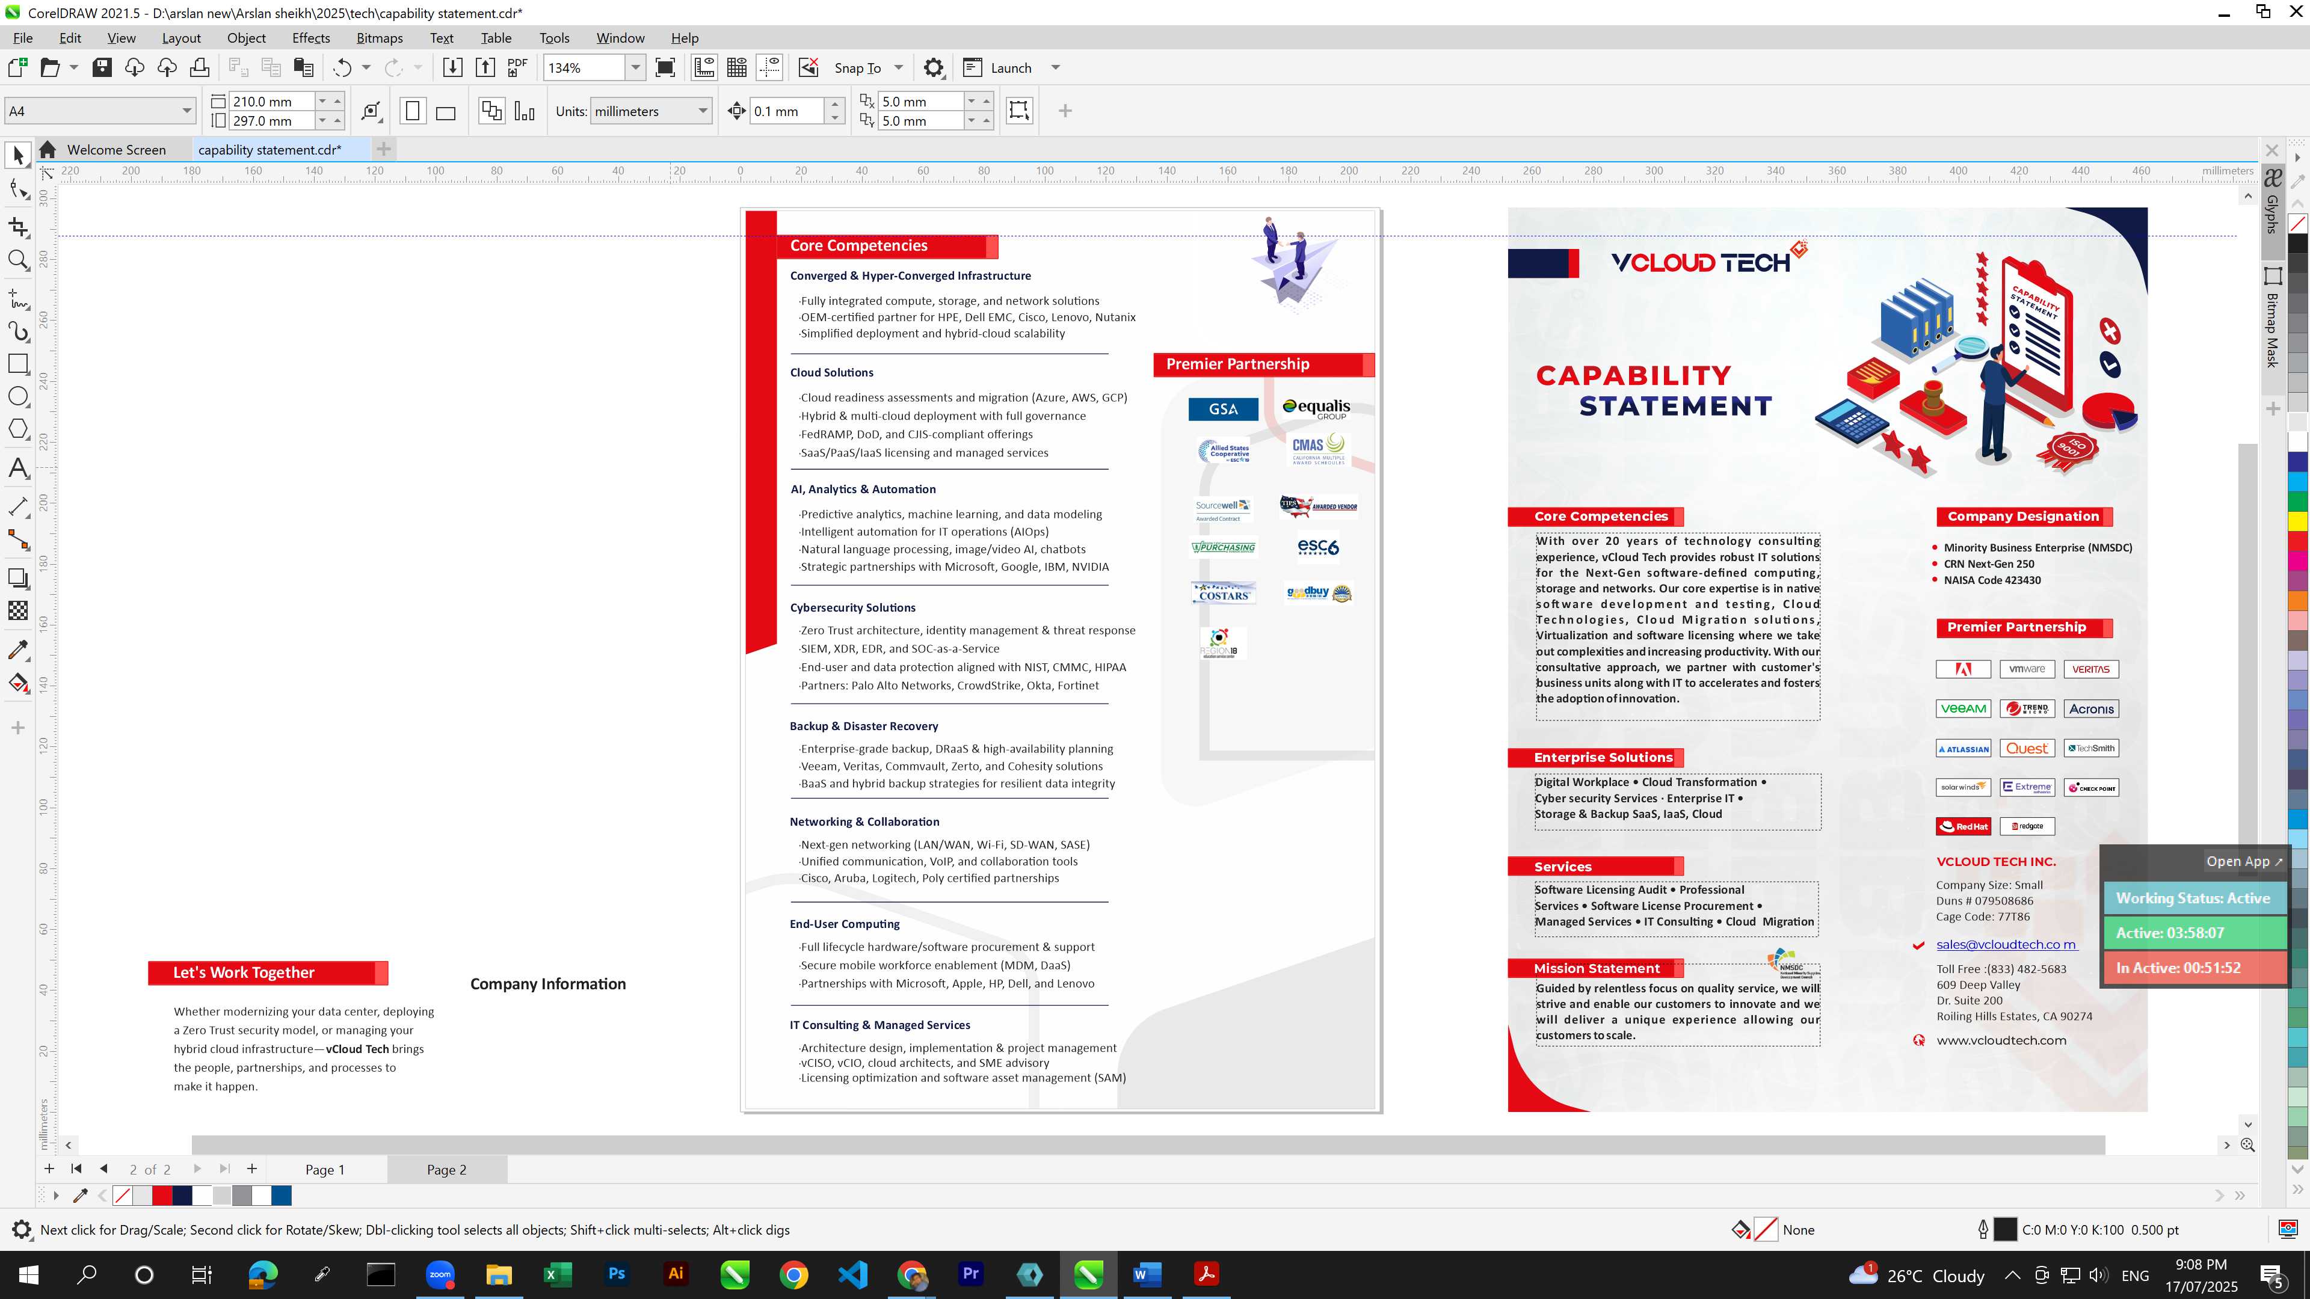Pick red swatch in document palette
The width and height of the screenshot is (2310, 1299).
162,1196
